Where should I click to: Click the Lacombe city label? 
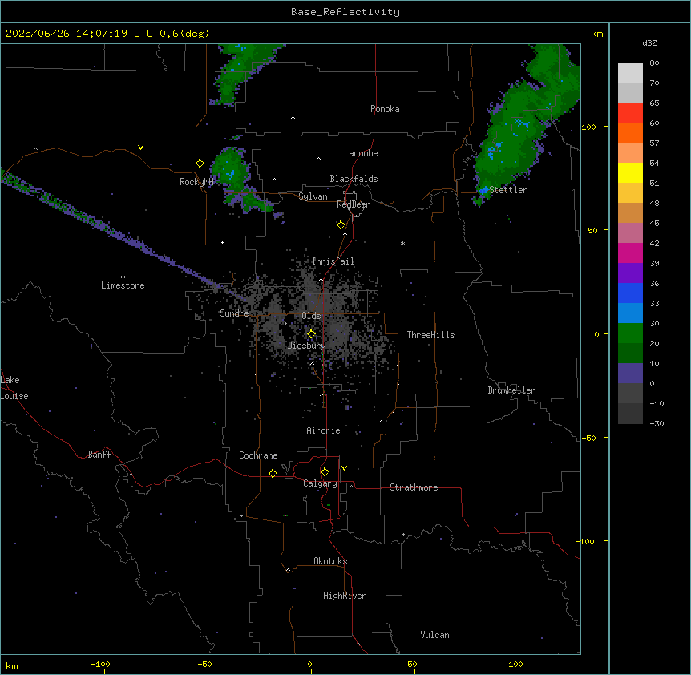[x=361, y=153]
